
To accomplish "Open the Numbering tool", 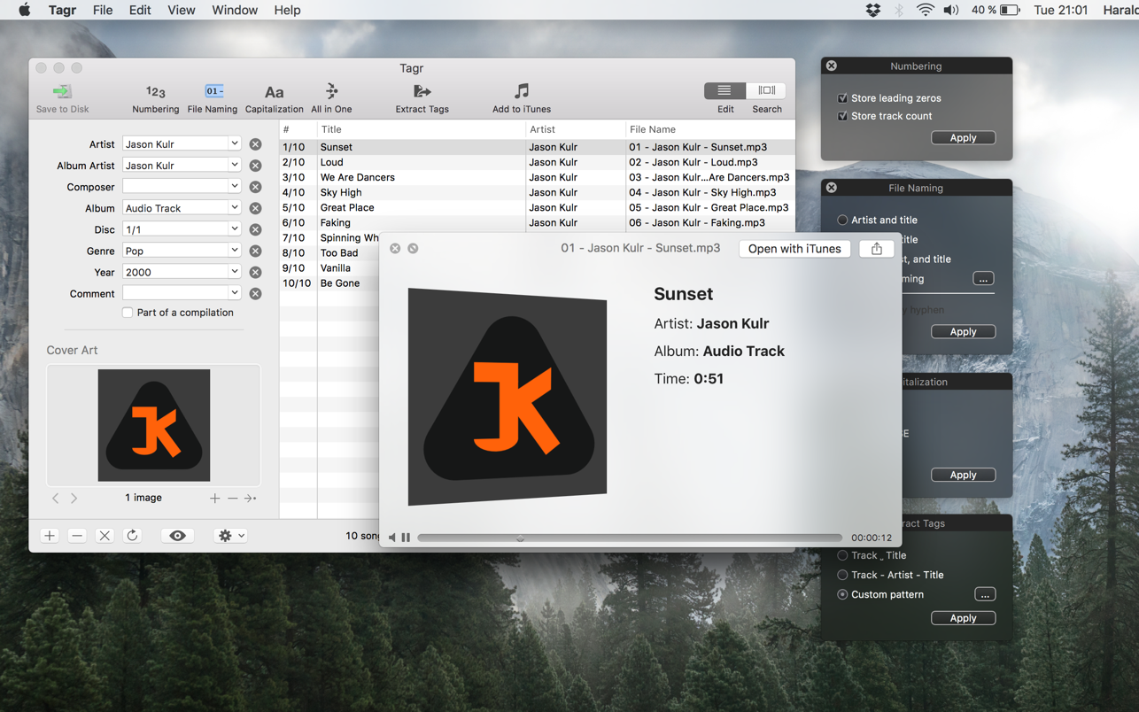I will click(x=155, y=98).
